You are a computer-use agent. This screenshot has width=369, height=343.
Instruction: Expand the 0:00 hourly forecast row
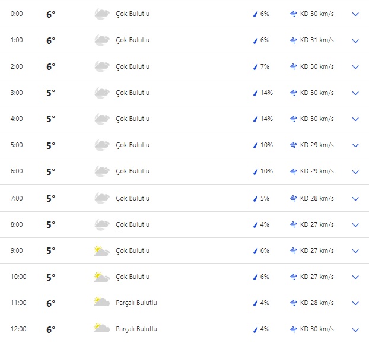pyautogui.click(x=355, y=14)
